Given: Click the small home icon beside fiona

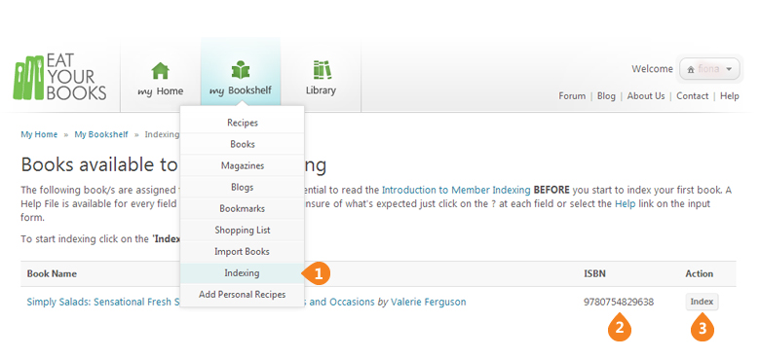Looking at the screenshot, I should pyautogui.click(x=691, y=70).
